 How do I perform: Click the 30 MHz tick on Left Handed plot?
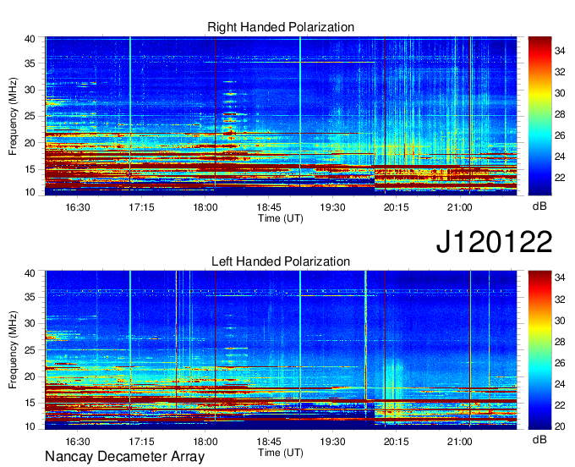coord(30,323)
